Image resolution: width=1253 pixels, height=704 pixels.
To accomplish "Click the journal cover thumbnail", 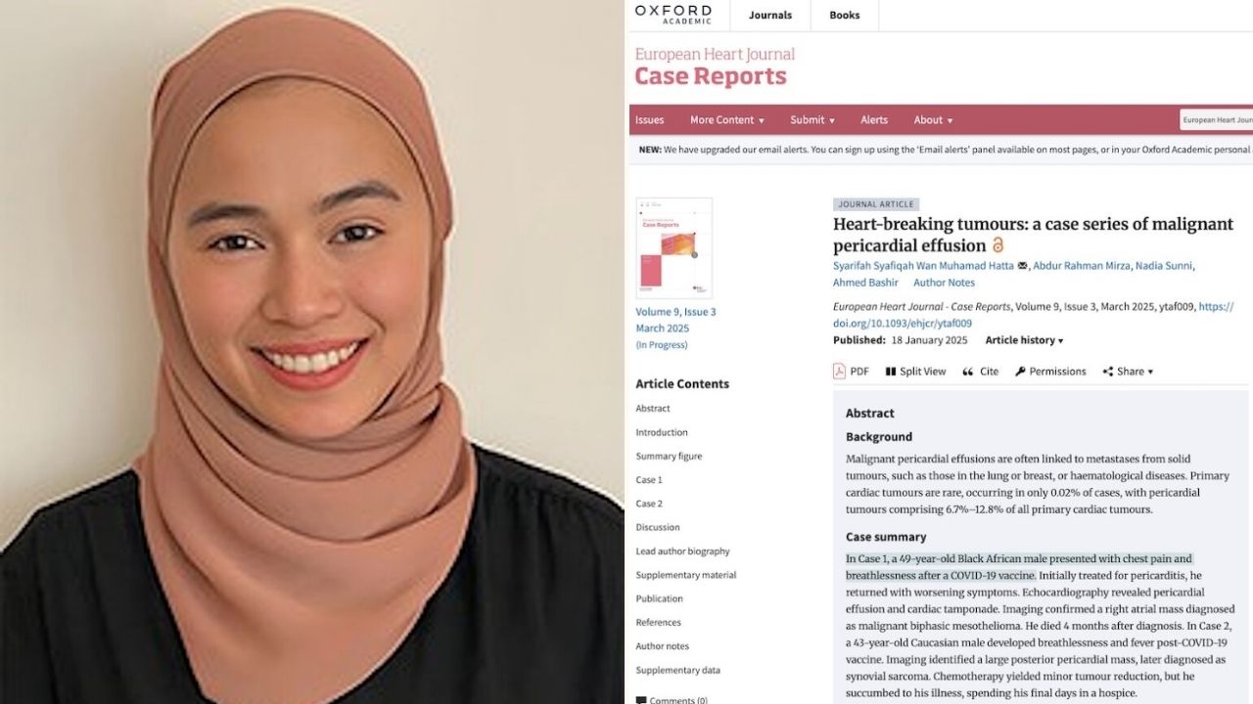I will point(673,248).
